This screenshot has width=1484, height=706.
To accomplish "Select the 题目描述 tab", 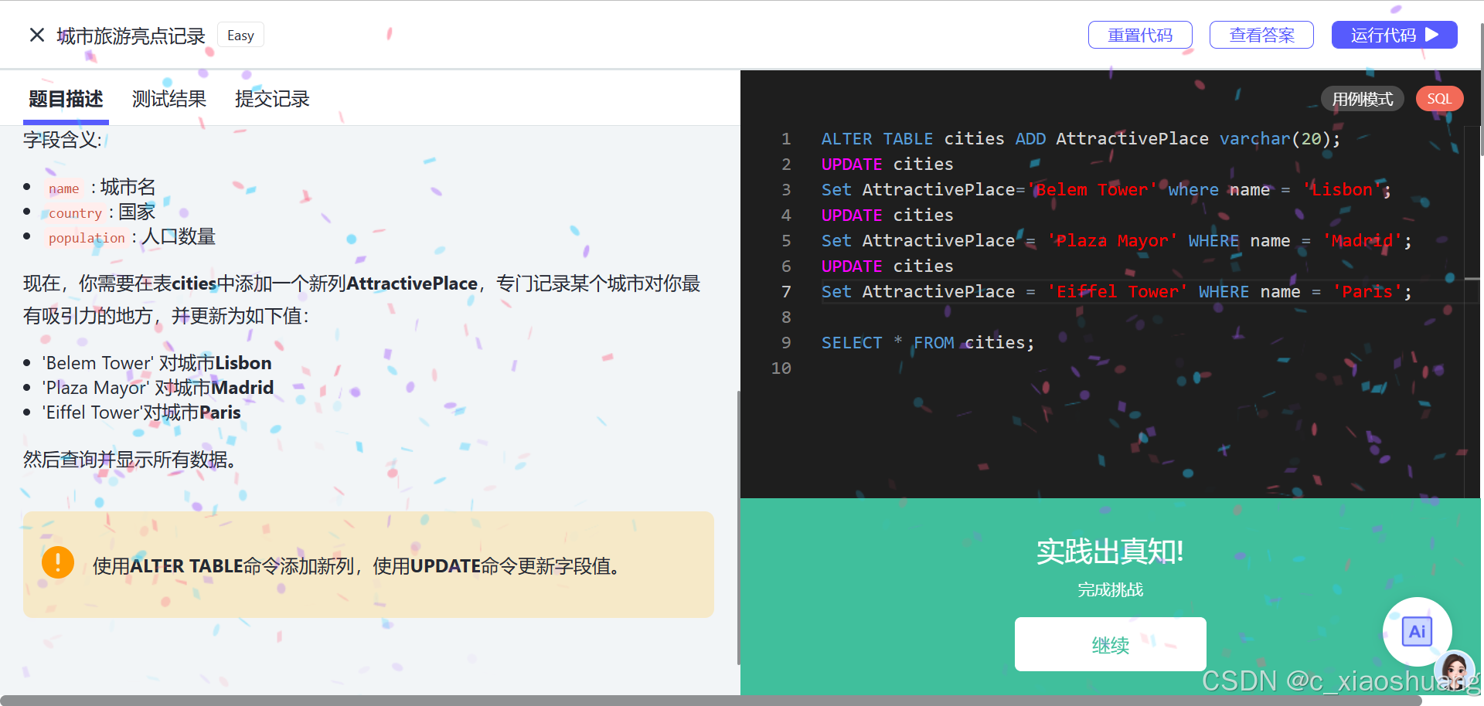I will tap(66, 98).
